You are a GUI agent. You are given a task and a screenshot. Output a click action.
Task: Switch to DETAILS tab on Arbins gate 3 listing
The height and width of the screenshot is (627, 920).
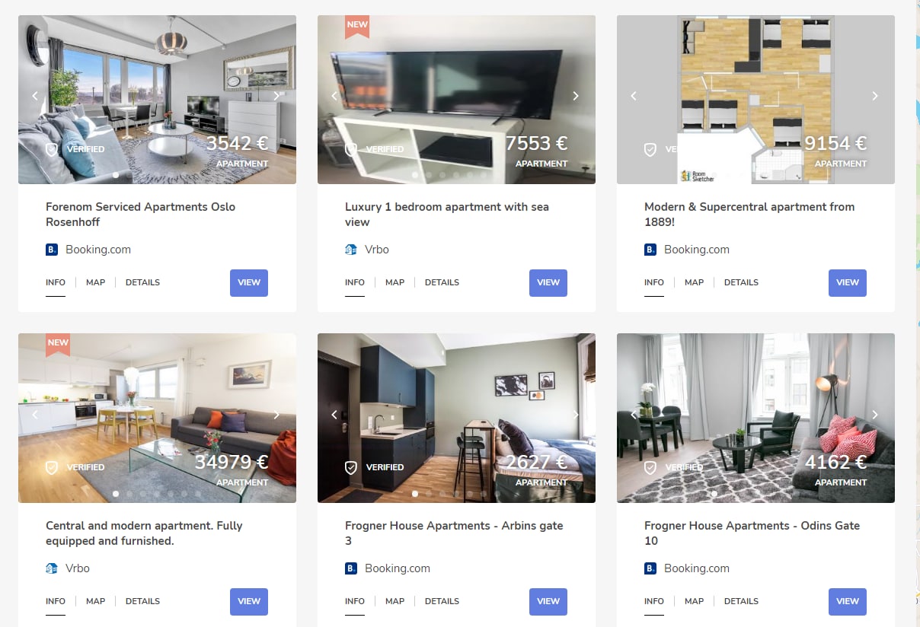[442, 601]
